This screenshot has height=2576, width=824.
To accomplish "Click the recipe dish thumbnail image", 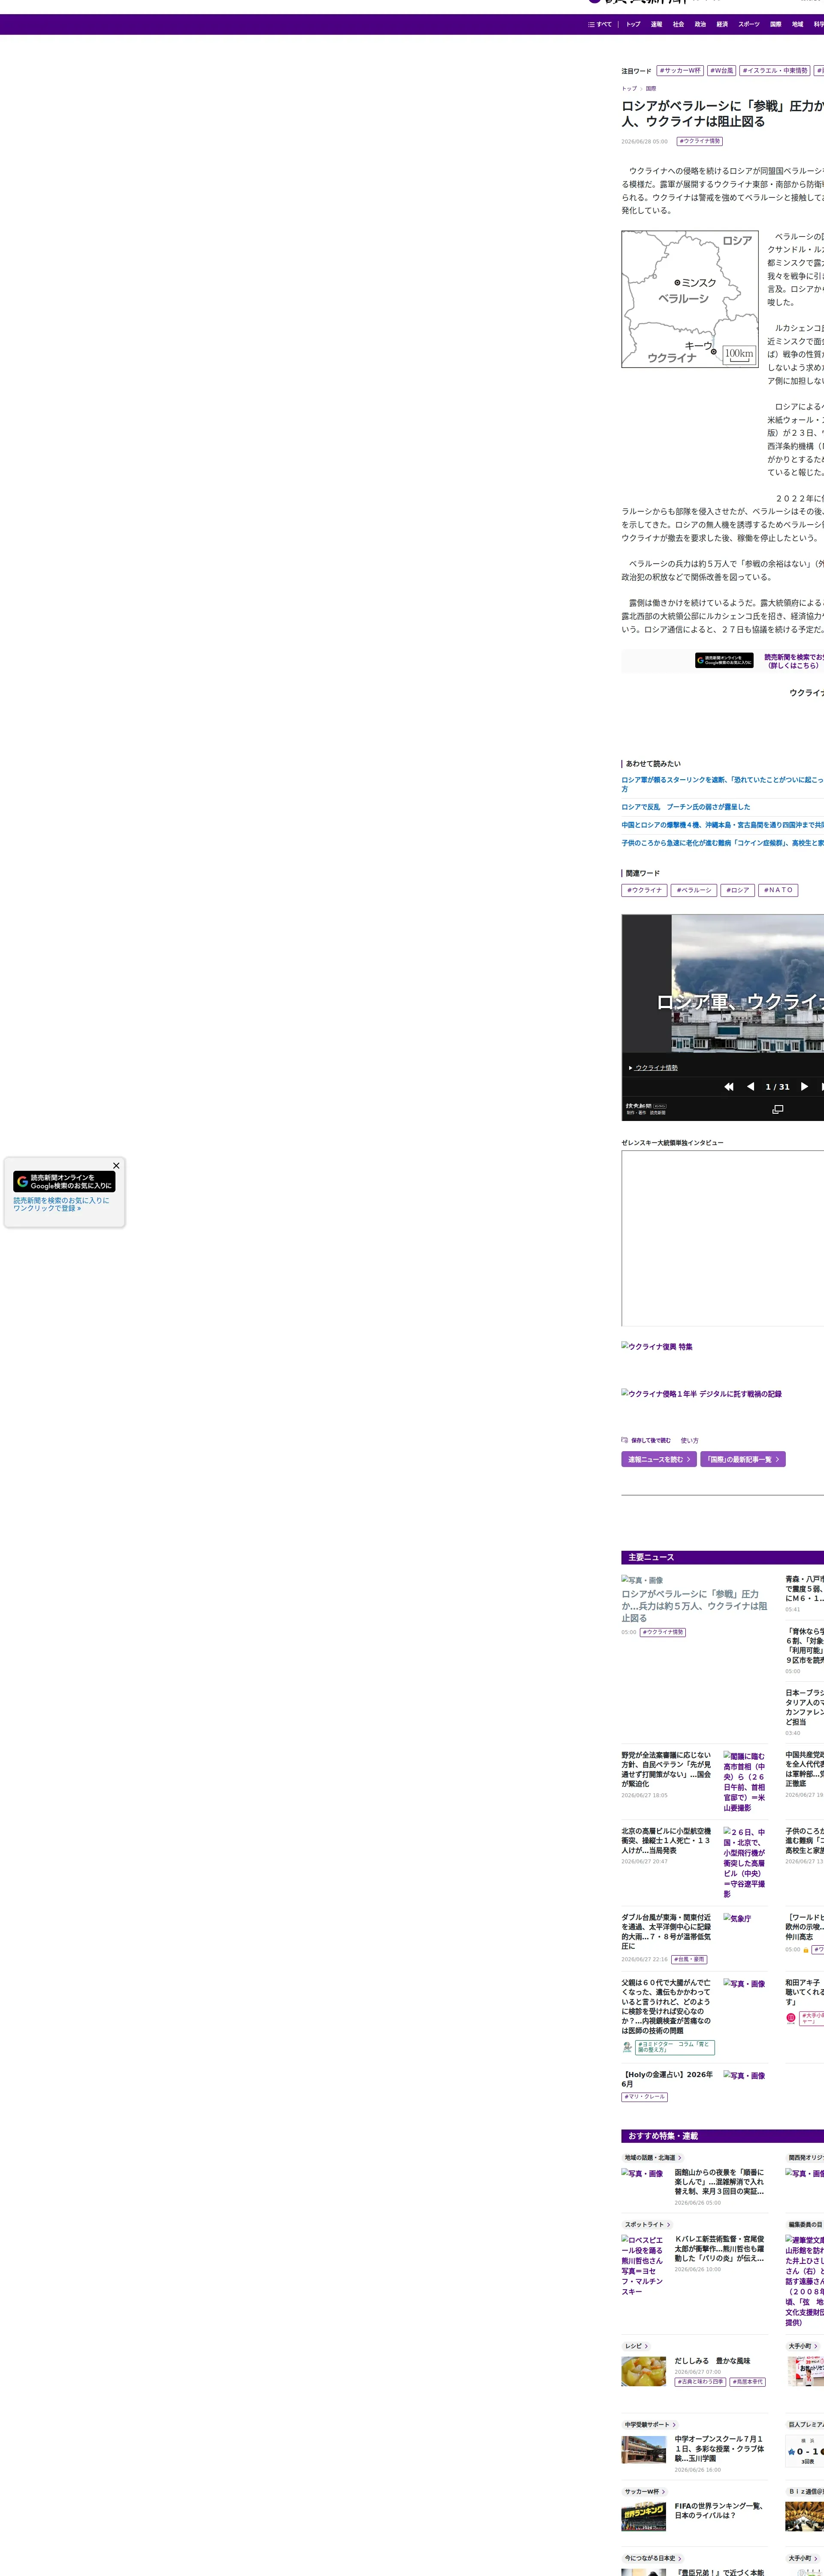I will pyautogui.click(x=644, y=2371).
